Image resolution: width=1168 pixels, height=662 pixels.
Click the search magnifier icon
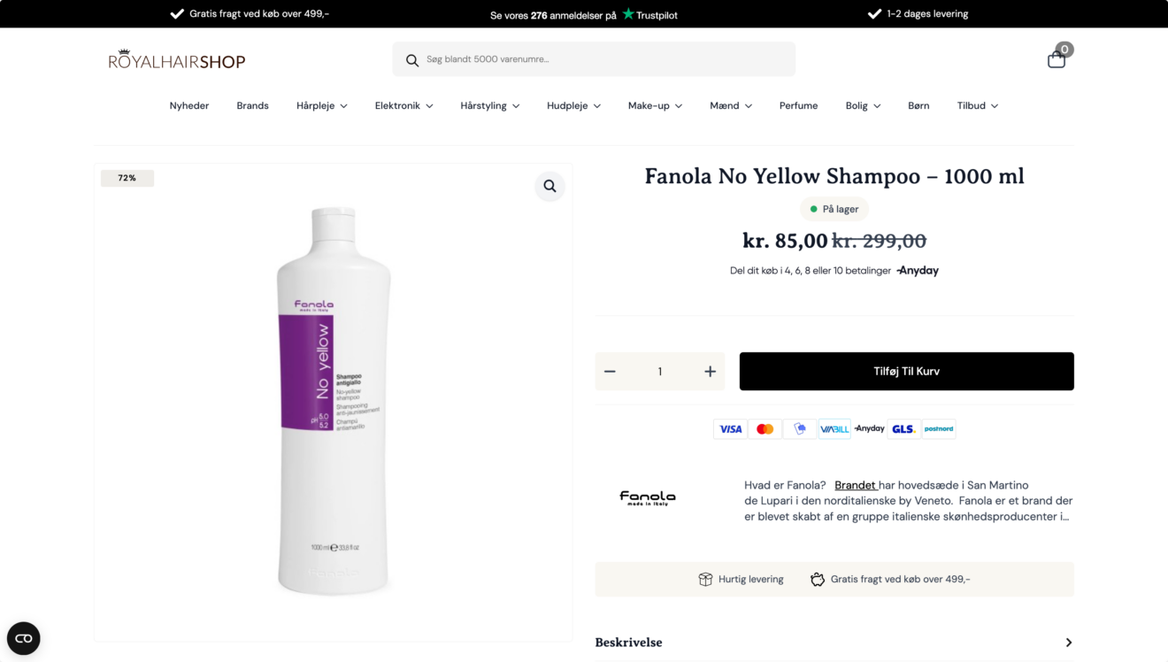click(412, 60)
